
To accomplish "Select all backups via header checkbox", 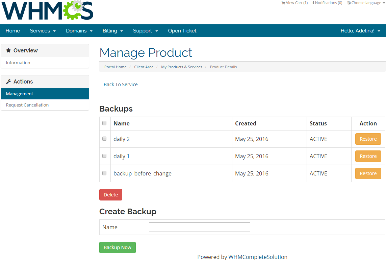I will [x=104, y=123].
